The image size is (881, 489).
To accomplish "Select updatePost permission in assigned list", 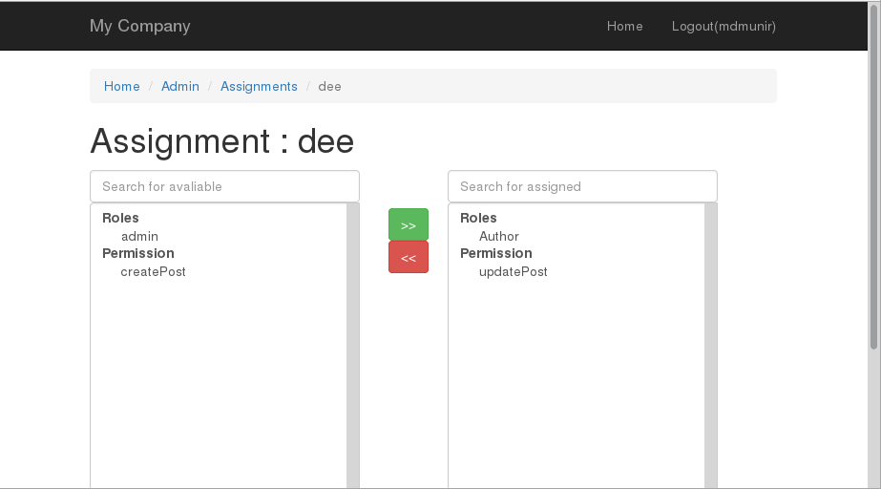I will (x=513, y=271).
